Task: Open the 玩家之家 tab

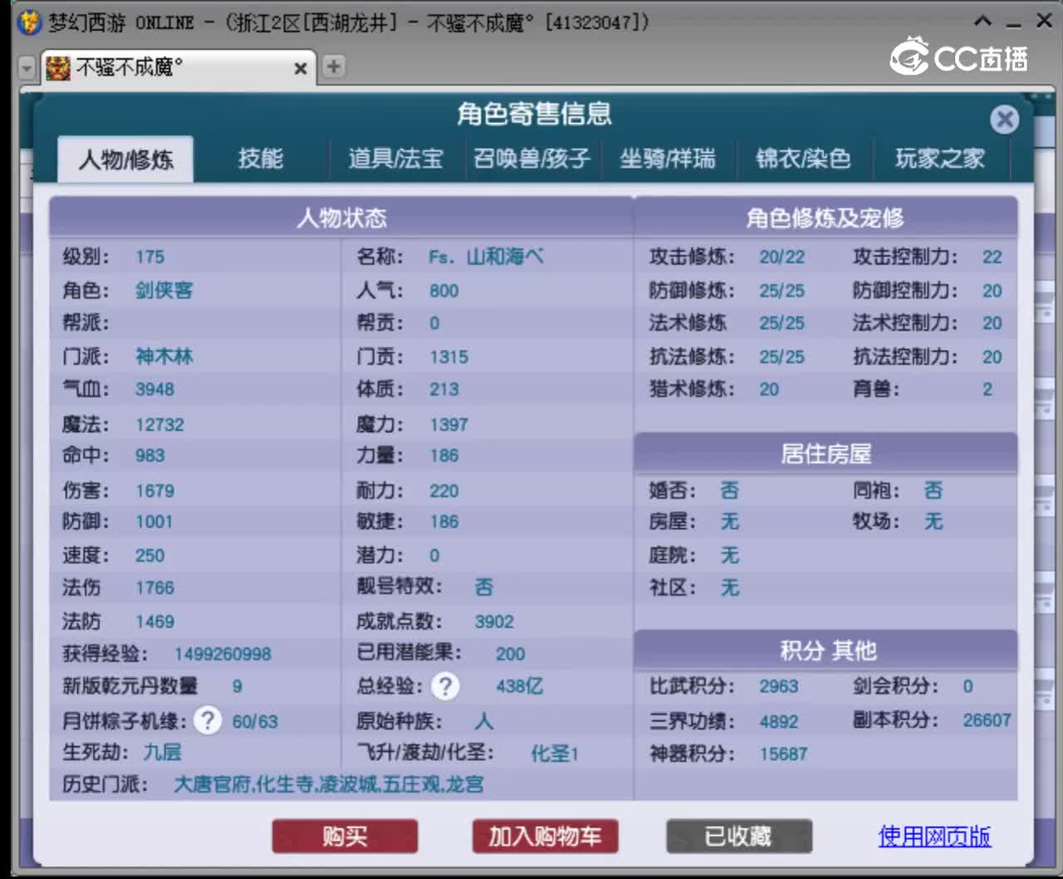Action: click(940, 159)
